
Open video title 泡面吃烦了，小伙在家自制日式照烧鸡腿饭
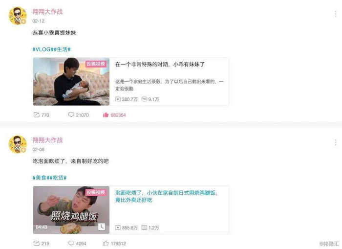(x=166, y=196)
